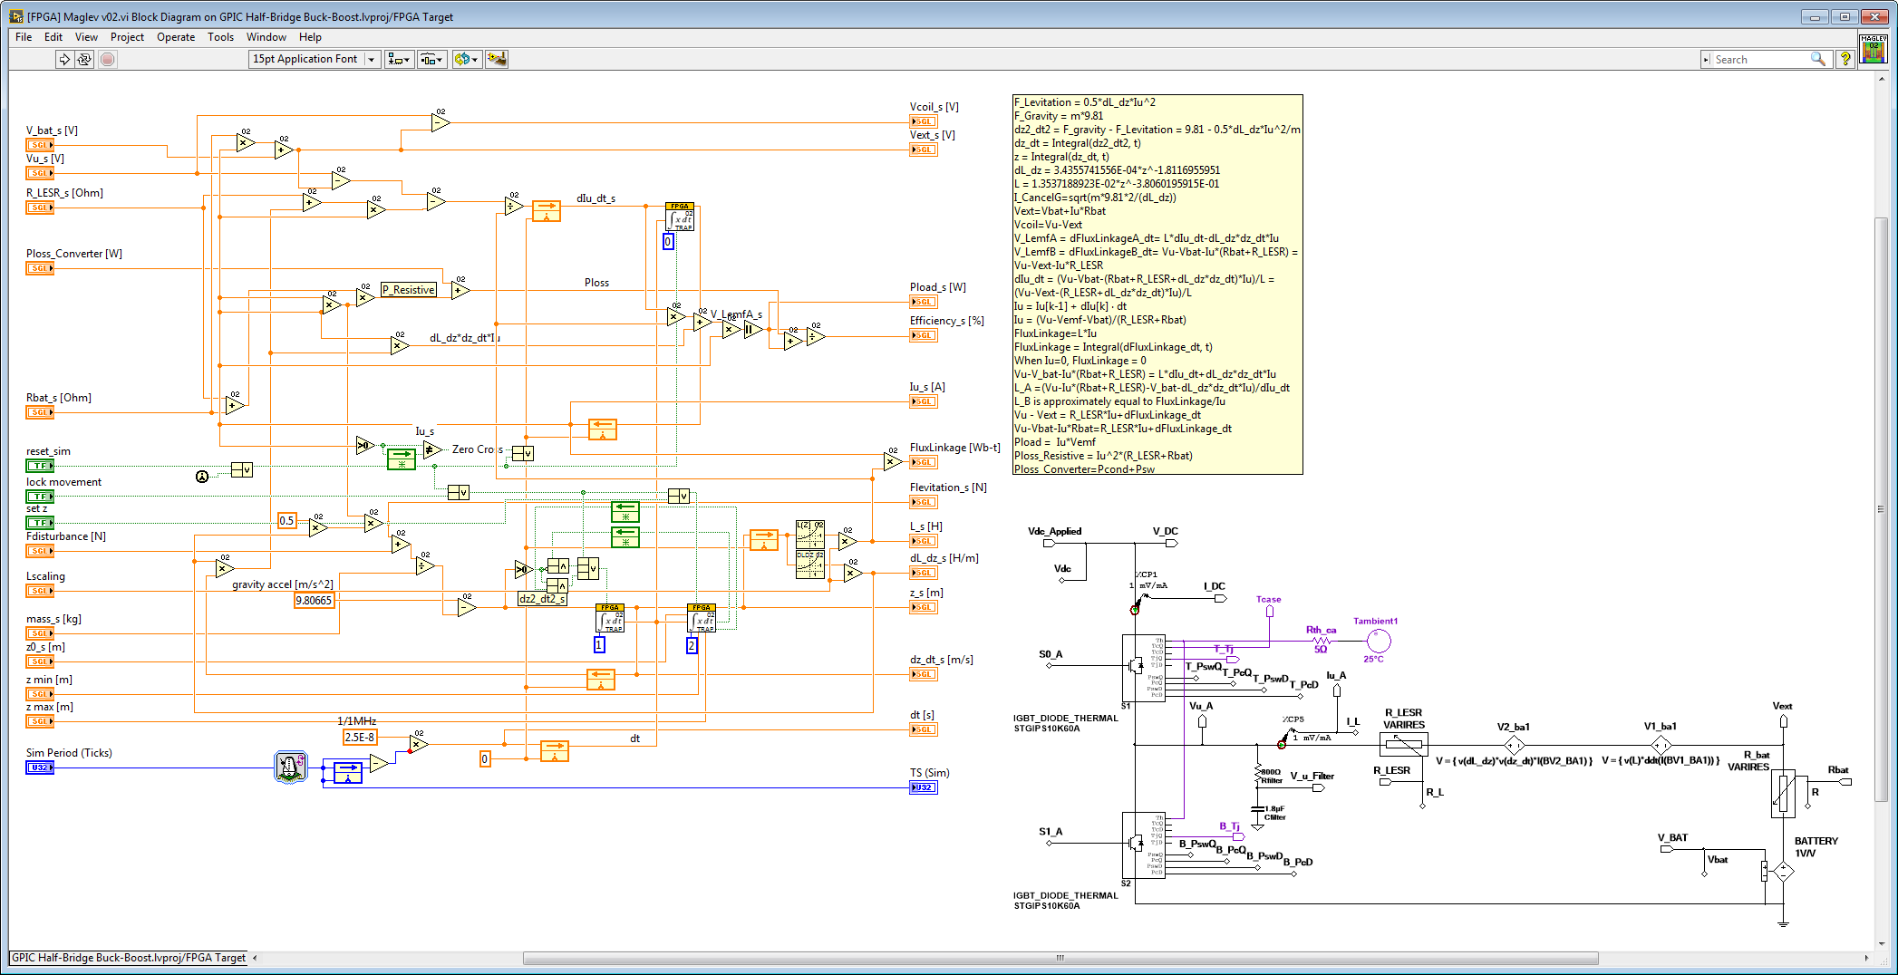Image resolution: width=1898 pixels, height=975 pixels.
Task: Click the Sim Period (Ticks) U32 terminal
Action: coord(40,767)
